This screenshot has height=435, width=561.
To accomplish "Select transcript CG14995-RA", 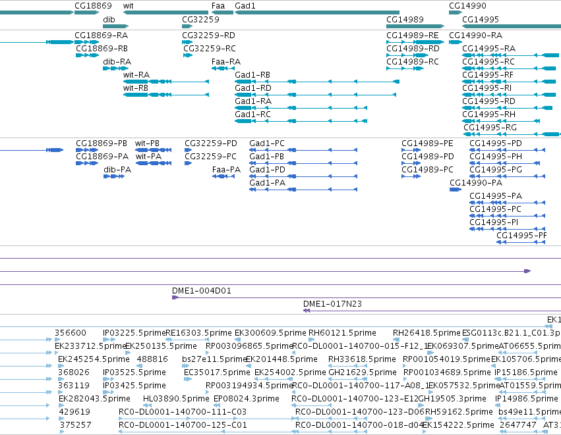I will (489, 49).
